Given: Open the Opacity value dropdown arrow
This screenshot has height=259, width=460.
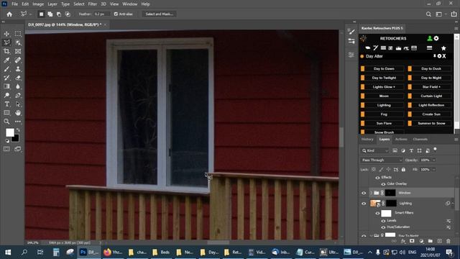Looking at the screenshot, I should pos(434,160).
